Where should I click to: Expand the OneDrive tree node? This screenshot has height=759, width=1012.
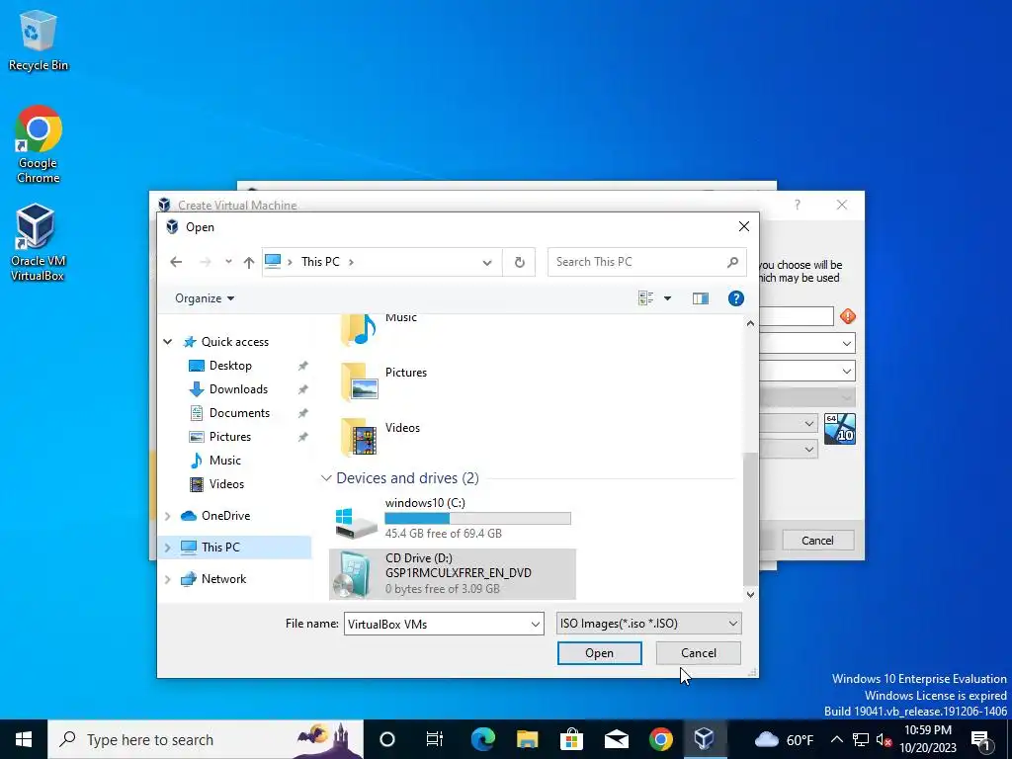tap(168, 516)
